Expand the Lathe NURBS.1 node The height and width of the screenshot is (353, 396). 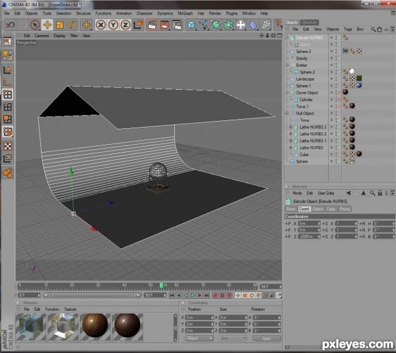[291, 141]
